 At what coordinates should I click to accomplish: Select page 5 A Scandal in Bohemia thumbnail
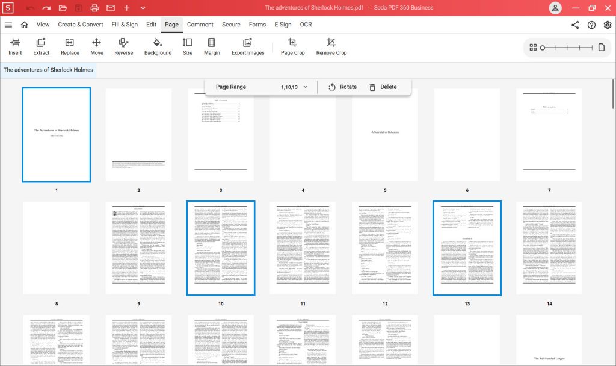(385, 135)
